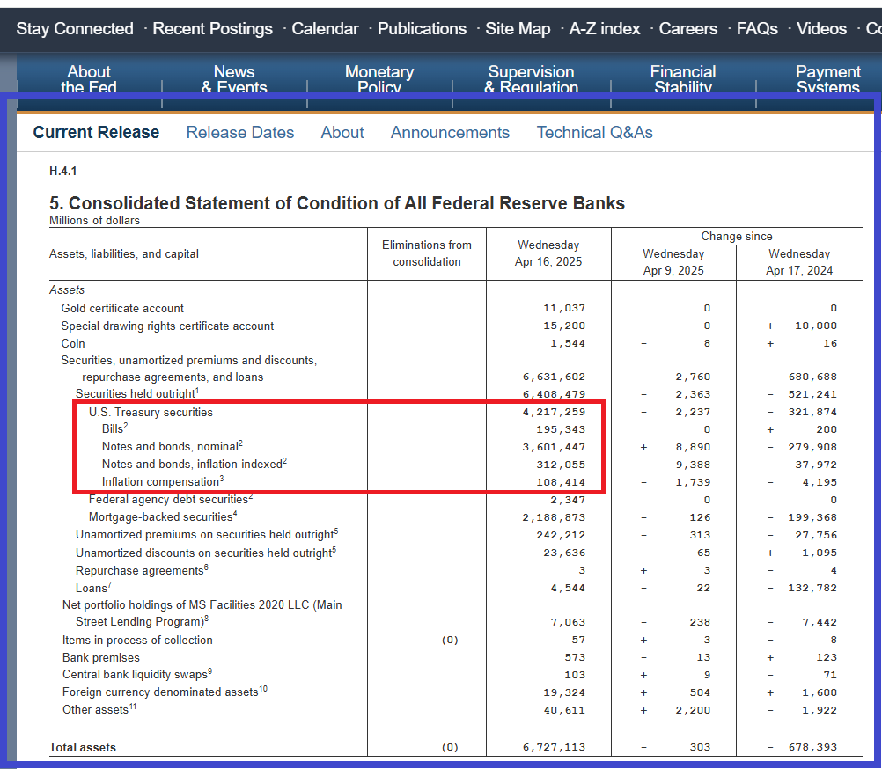882x769 pixels.
Task: Open the FAQs link
Action: [x=757, y=29]
